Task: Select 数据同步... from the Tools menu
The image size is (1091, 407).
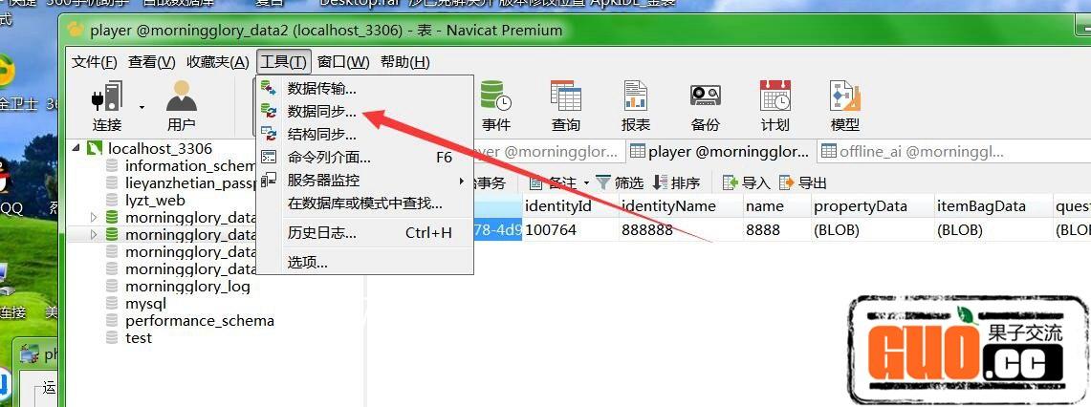Action: pos(321,111)
